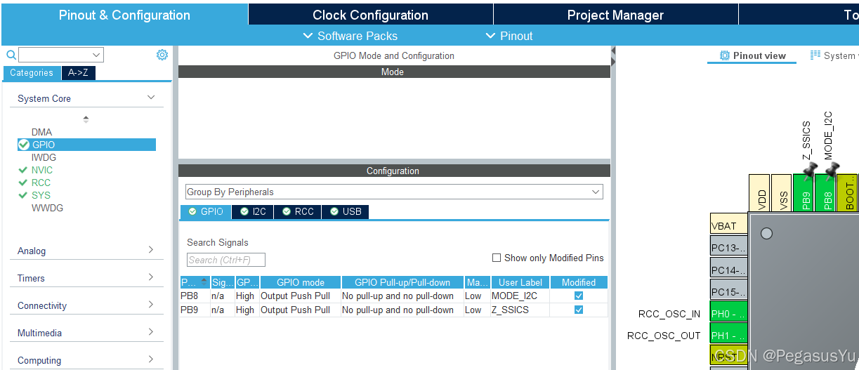Click the search magnifier icon
Viewport: 859px width, 370px height.
[11, 55]
